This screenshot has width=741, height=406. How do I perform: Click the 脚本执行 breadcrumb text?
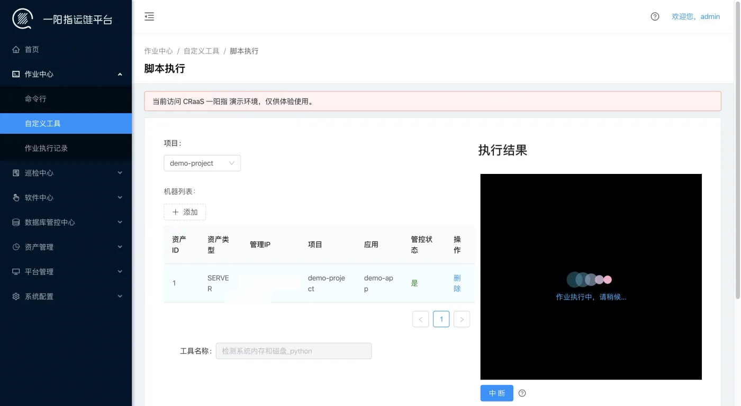(244, 51)
